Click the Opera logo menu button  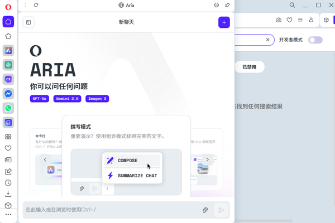tap(8, 6)
